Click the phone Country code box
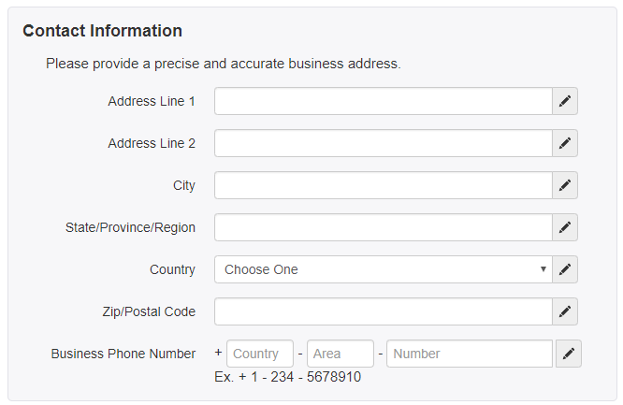 pyautogui.click(x=260, y=354)
